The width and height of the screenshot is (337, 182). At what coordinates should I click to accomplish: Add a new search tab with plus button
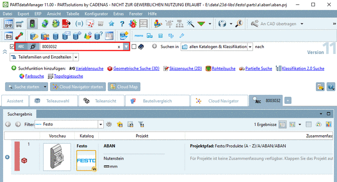288,100
